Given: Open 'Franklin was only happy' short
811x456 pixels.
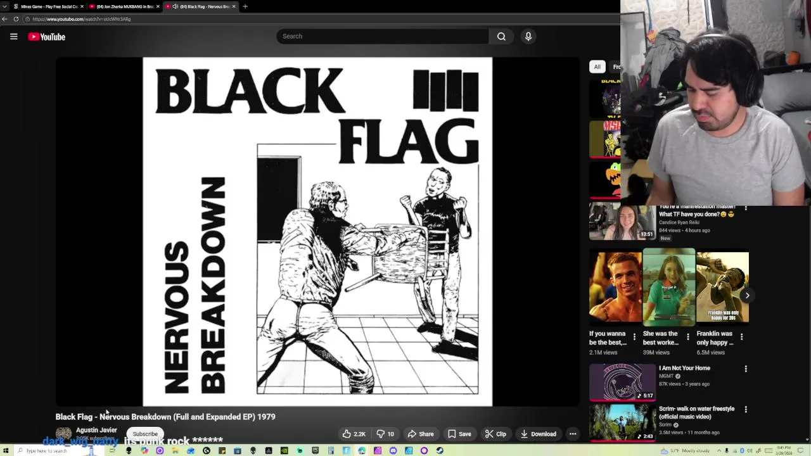Looking at the screenshot, I should click(x=722, y=288).
